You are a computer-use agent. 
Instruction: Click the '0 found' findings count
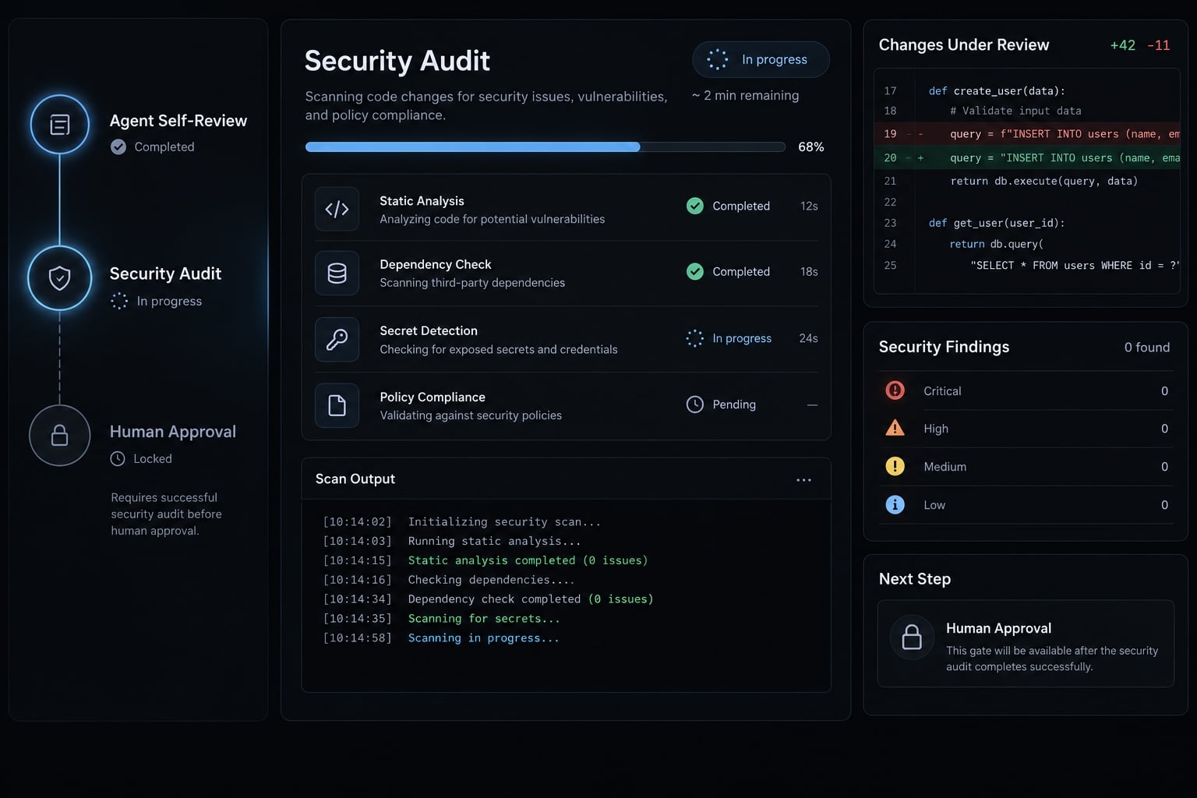point(1147,348)
